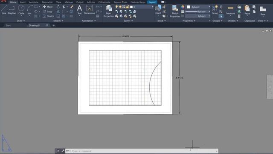Click the AutoCAD application menu logo
273x154 pixels.
point(3,1)
